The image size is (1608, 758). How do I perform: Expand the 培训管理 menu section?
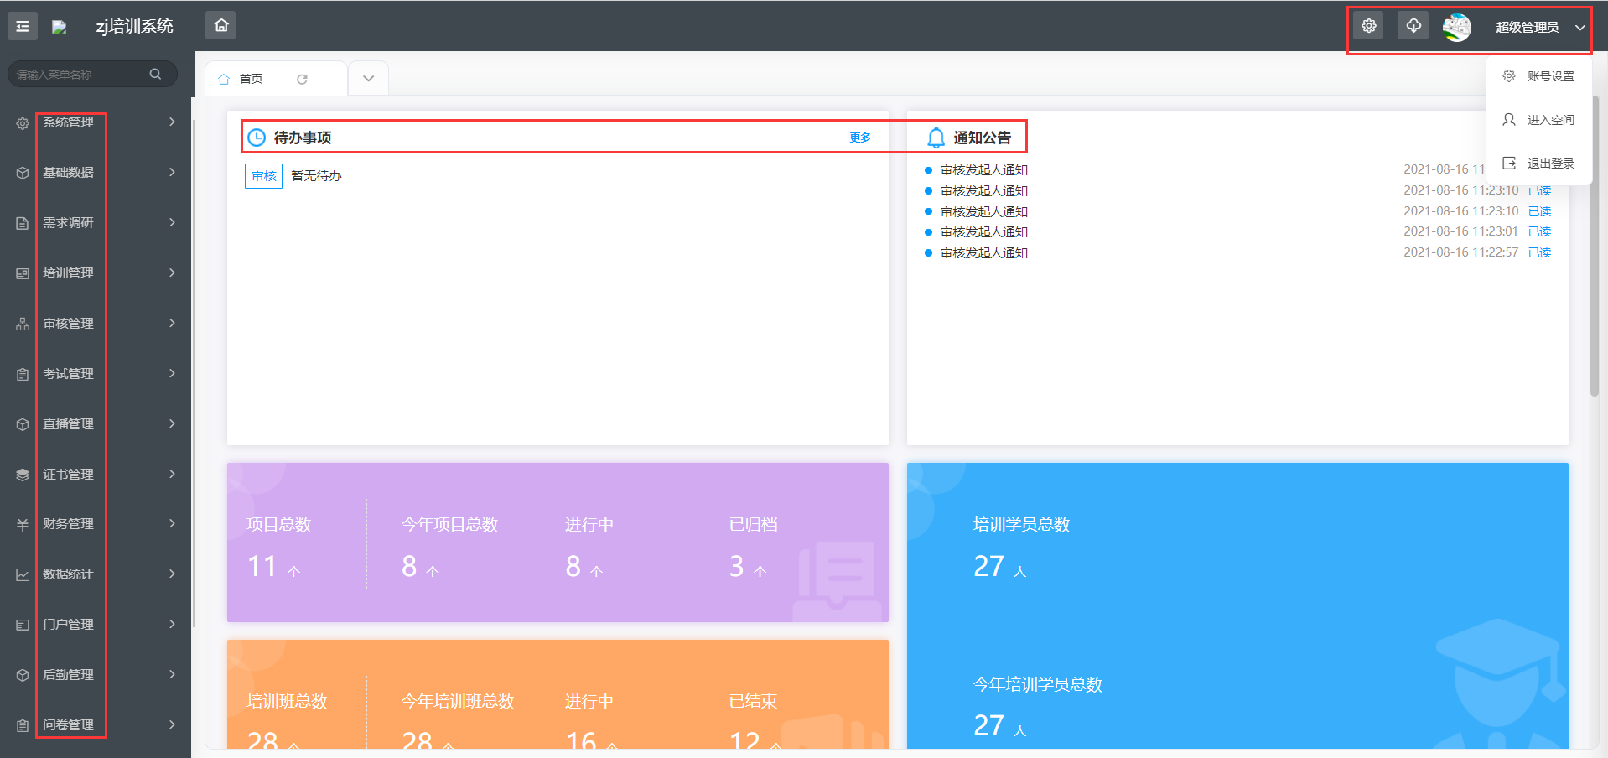[96, 273]
